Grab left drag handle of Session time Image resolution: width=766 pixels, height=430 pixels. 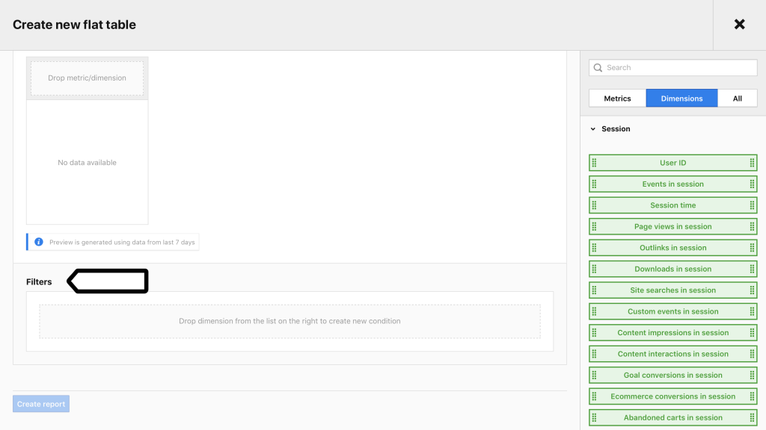coord(594,205)
